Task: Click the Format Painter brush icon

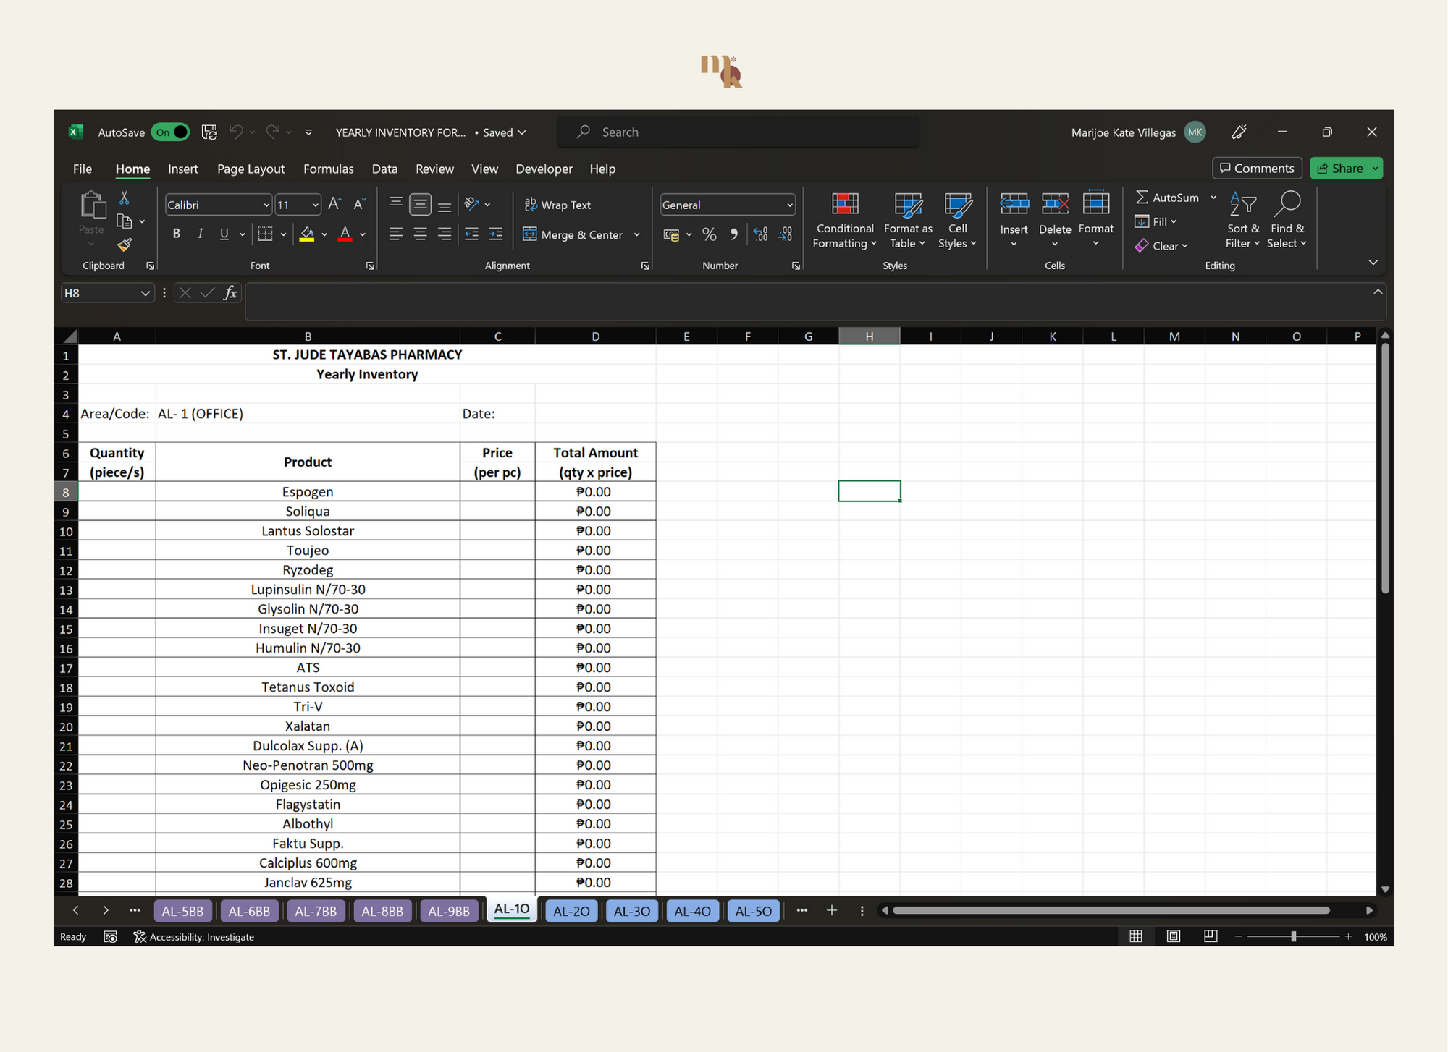Action: coord(125,245)
